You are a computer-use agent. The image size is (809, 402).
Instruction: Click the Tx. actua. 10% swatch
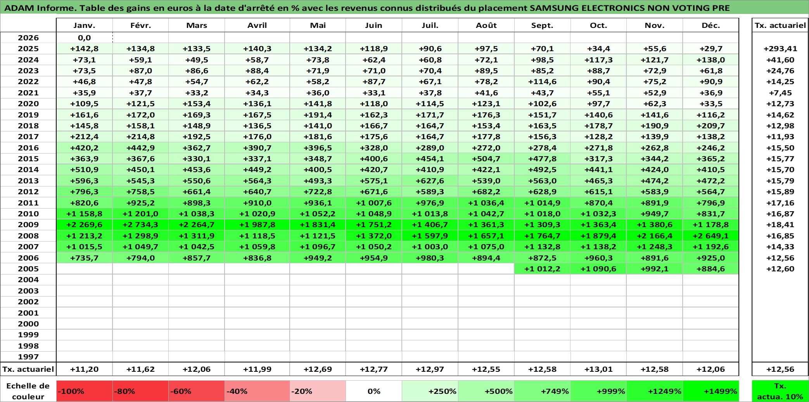pos(780,391)
